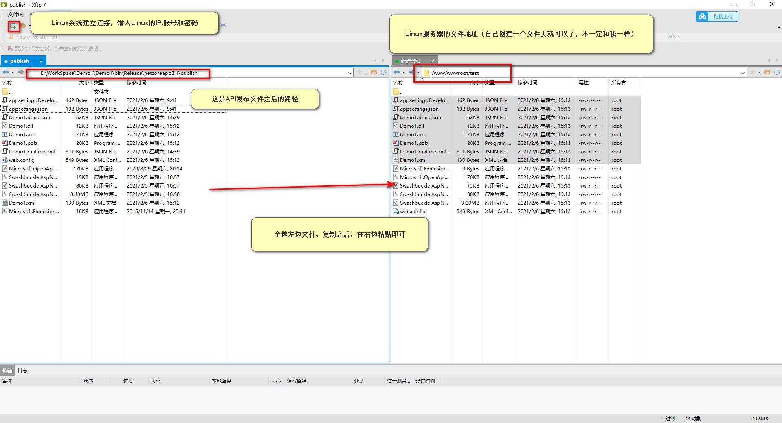This screenshot has width=782, height=423.
Task: Select web.config in the local pane
Action: pyautogui.click(x=22, y=160)
